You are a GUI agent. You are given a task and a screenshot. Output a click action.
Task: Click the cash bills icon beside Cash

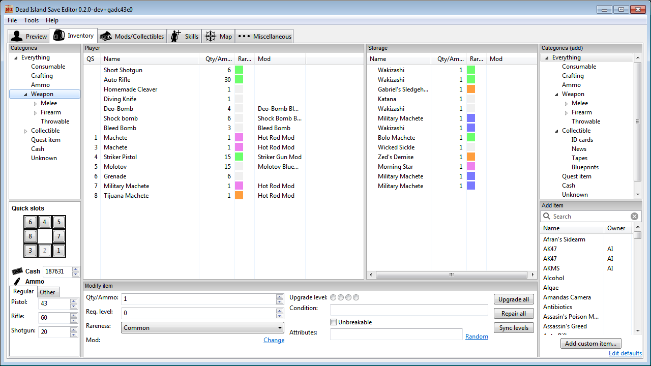point(17,271)
